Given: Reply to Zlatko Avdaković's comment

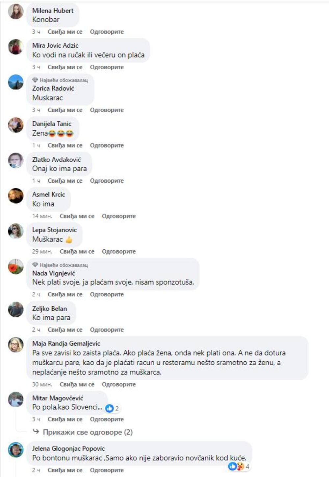Looking at the screenshot, I should tap(107, 181).
